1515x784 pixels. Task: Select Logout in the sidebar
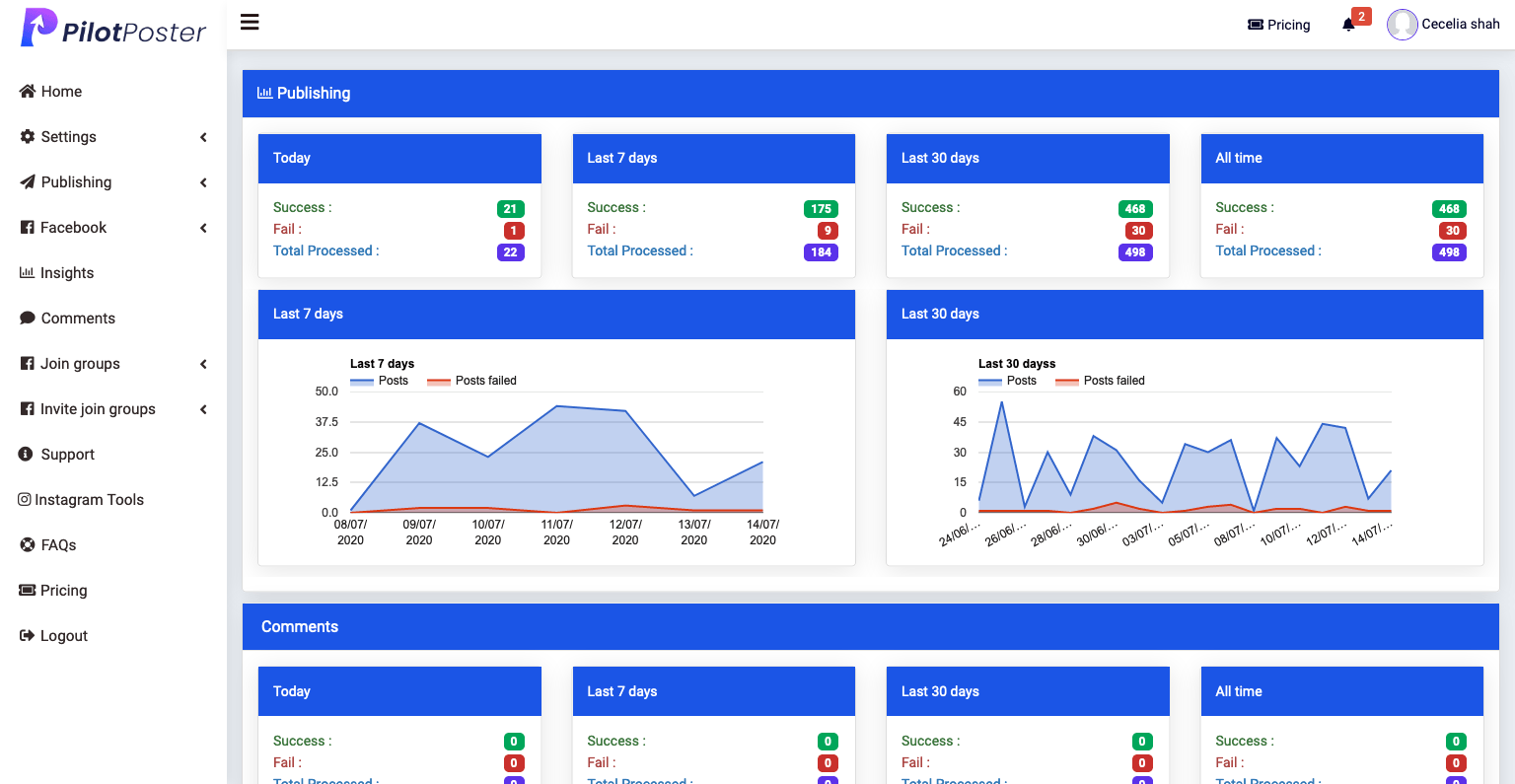[x=64, y=636]
